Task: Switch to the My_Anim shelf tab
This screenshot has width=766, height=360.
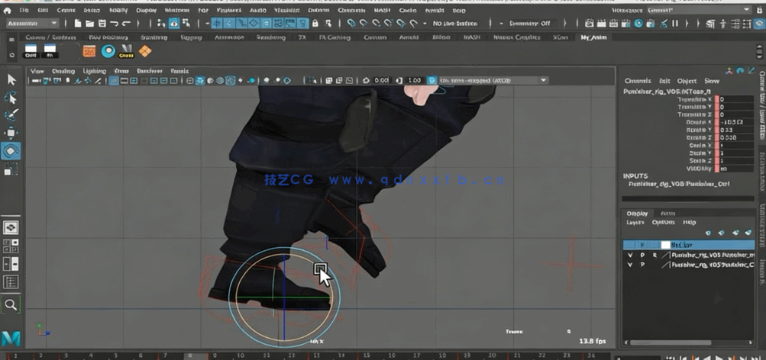Action: tap(593, 37)
